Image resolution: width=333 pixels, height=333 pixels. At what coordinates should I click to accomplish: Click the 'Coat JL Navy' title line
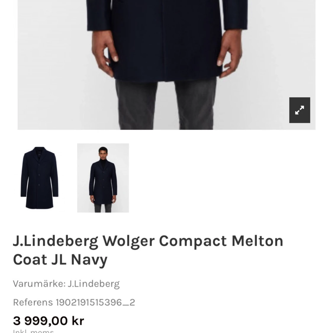[60, 260]
